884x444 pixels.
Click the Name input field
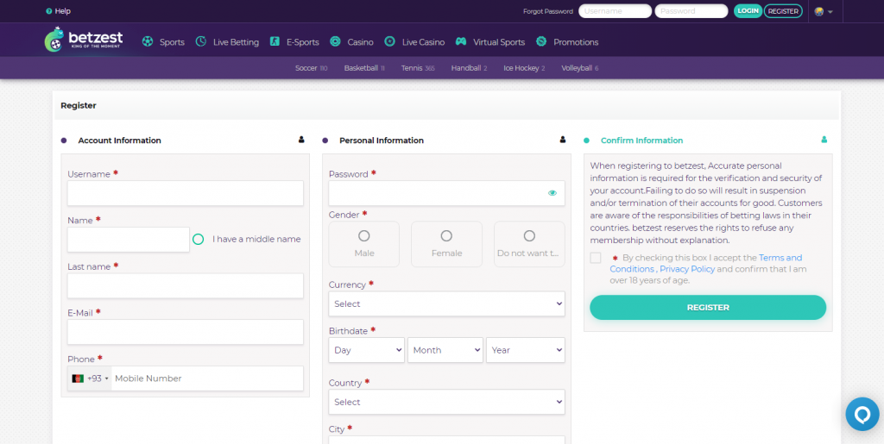coord(129,239)
